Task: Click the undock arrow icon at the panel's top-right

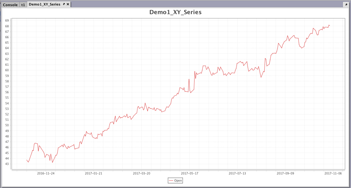Action: click(x=346, y=5)
